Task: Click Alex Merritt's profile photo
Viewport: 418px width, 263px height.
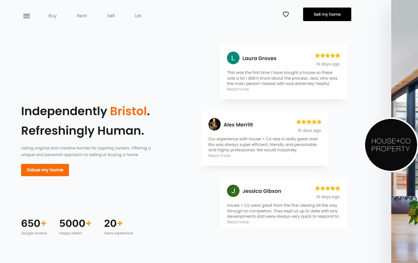Action: [x=214, y=124]
